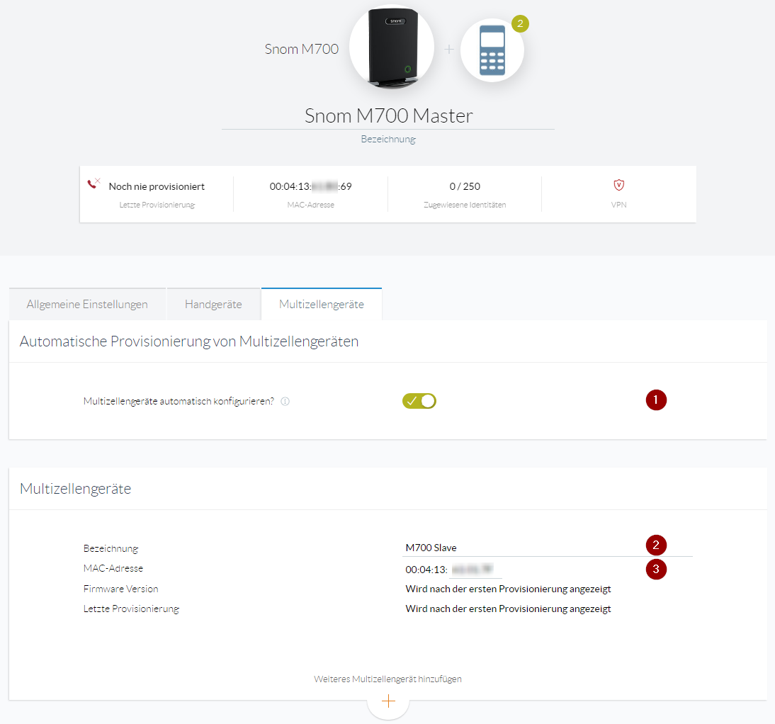
Task: Add another multicell device with plus button
Action: click(x=388, y=701)
